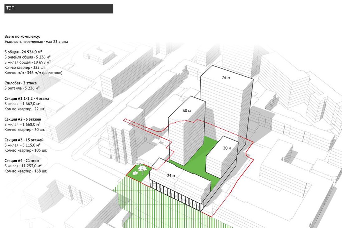
Task: Select the "Этажность переменная - мах 23 этажа" line
Action: pos(36,42)
